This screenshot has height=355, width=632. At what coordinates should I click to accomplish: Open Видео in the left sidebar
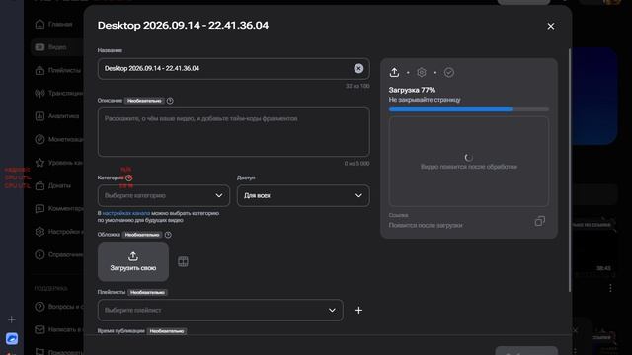point(57,47)
